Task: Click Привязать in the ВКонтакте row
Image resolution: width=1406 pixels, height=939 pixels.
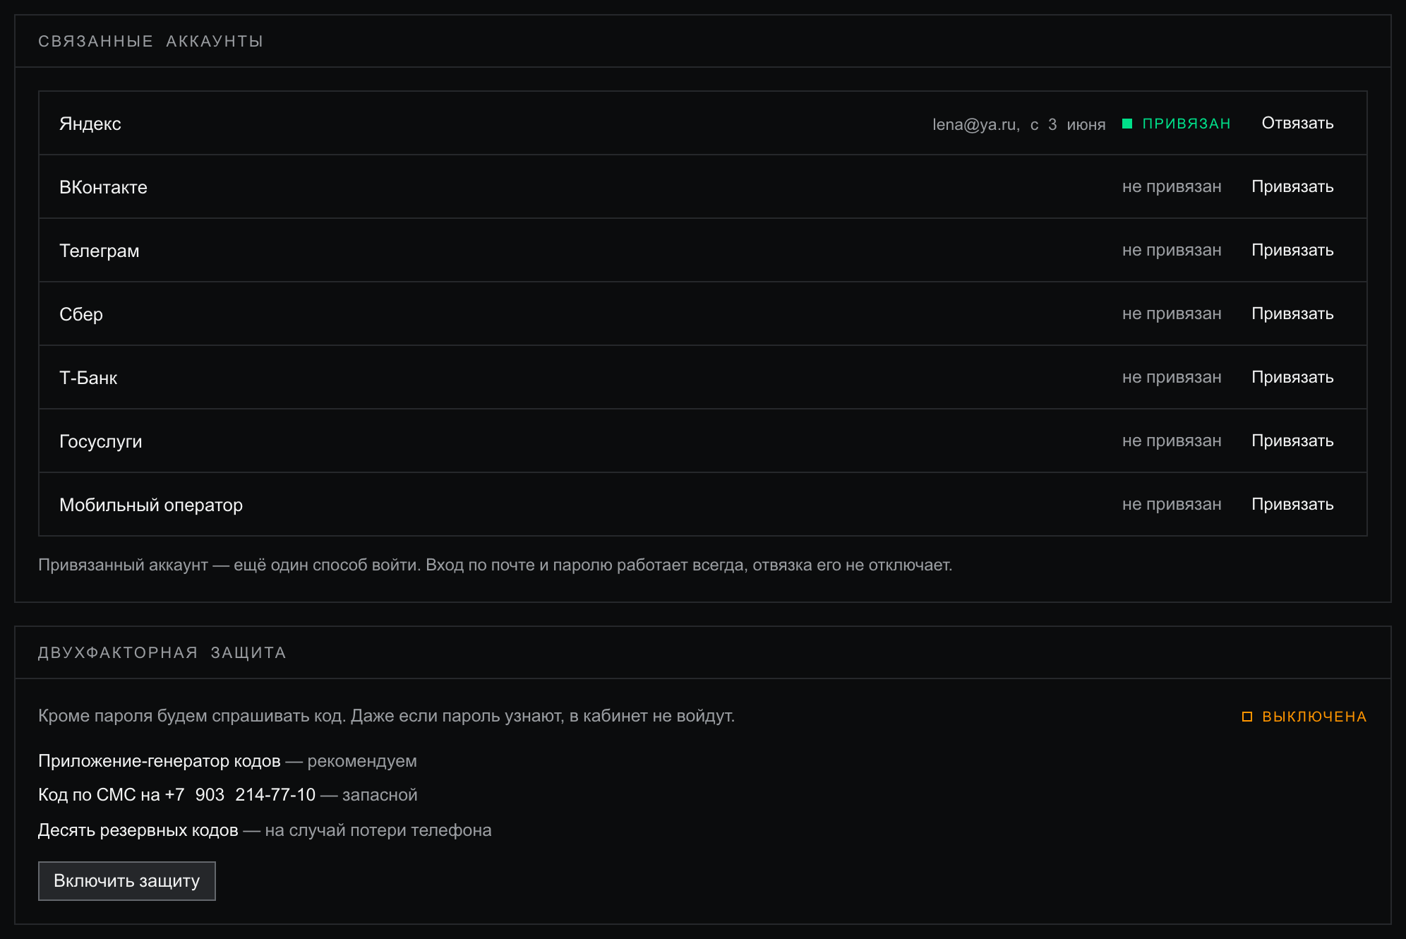Action: 1292,186
